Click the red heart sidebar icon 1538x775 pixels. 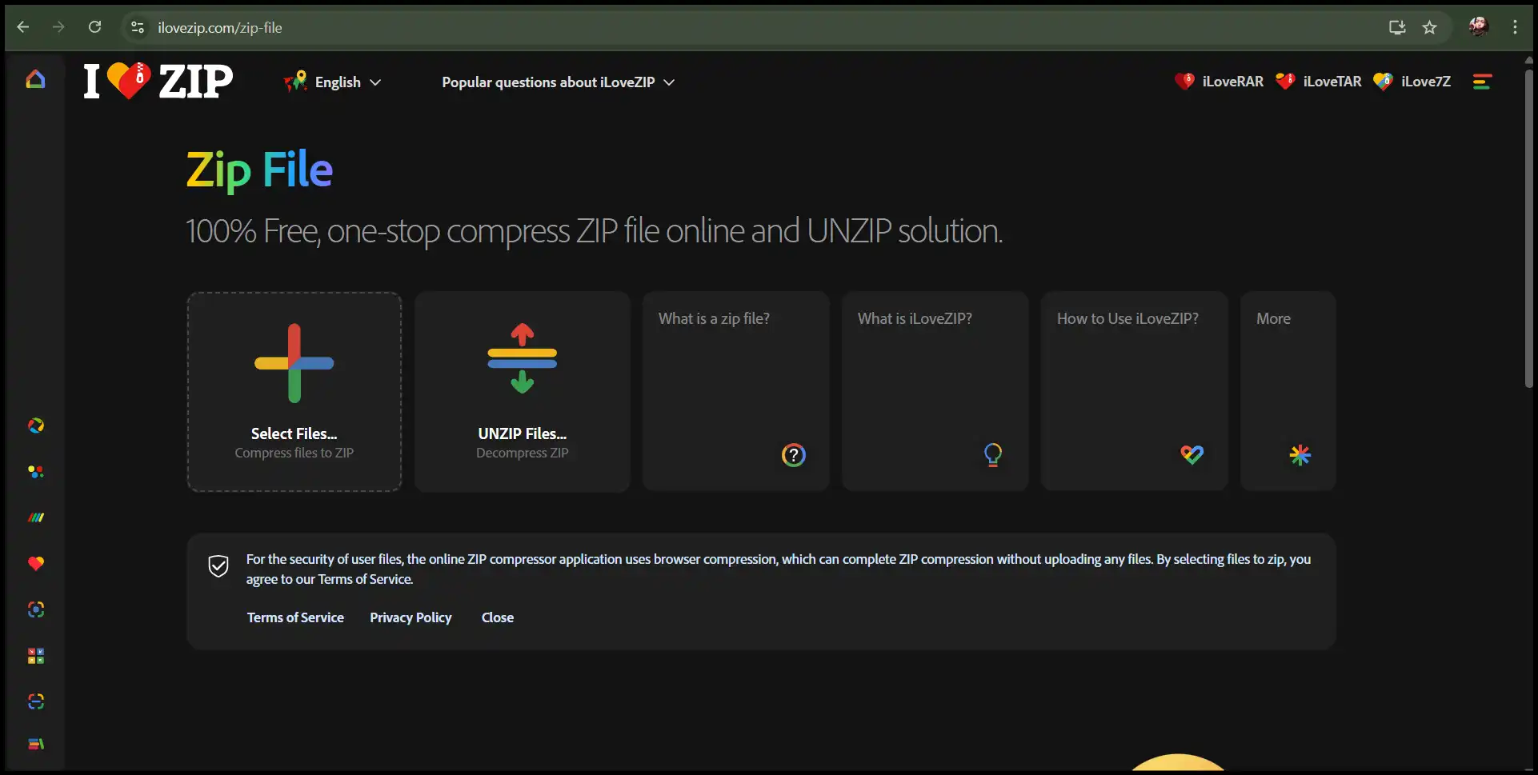point(36,564)
